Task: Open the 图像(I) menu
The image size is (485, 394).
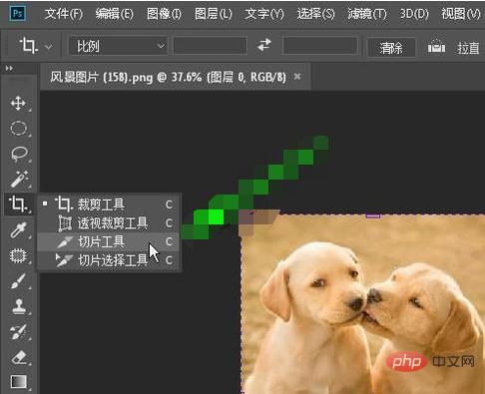Action: [x=164, y=14]
